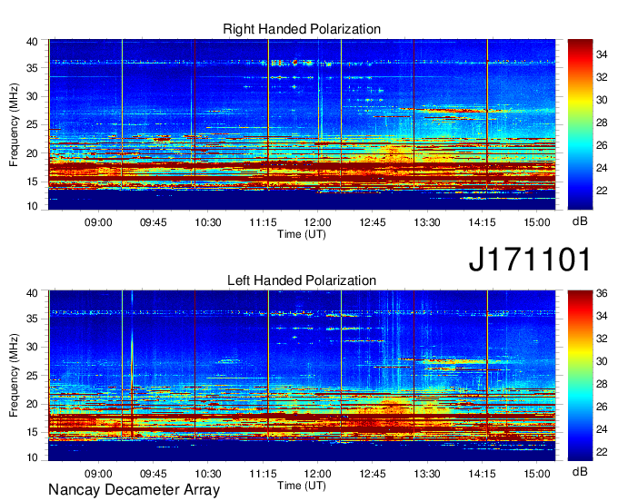Image resolution: width=618 pixels, height=501 pixels.
Task: Click the "35" frequency tick of the Right Handed plot
Action: tap(33, 68)
